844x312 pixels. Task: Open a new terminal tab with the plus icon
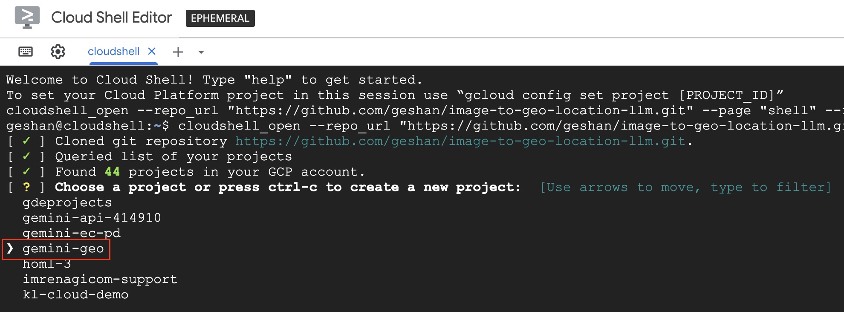(178, 52)
